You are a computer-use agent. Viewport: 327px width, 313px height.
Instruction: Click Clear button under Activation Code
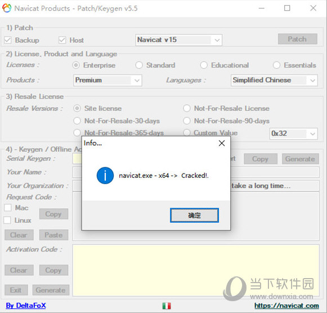click(19, 270)
